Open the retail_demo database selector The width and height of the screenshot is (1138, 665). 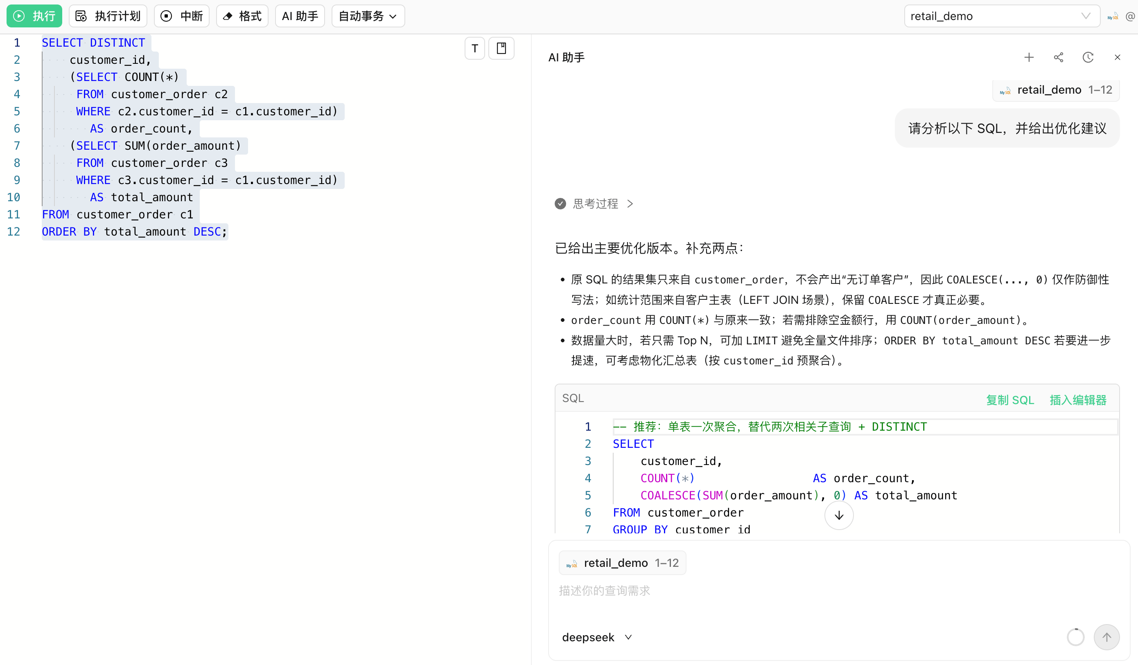(x=1002, y=16)
